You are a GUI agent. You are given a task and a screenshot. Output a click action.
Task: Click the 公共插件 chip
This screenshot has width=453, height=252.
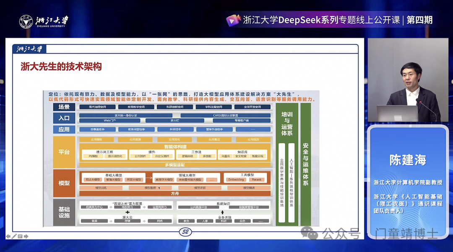pos(140,156)
